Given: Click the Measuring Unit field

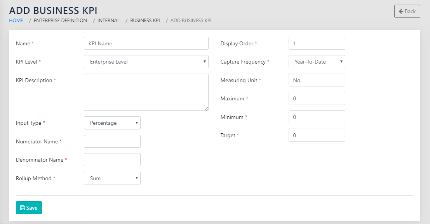Looking at the screenshot, I should click(x=317, y=80).
